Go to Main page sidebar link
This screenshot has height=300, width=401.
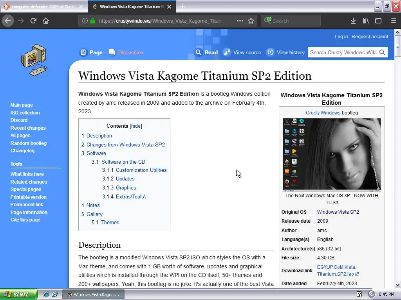(22, 105)
